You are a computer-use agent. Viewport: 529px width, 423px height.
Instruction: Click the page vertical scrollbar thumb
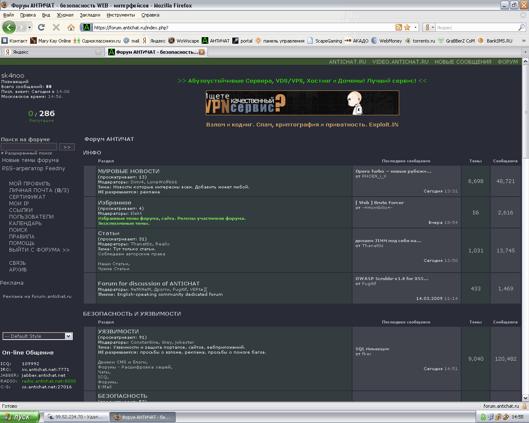coord(526,112)
